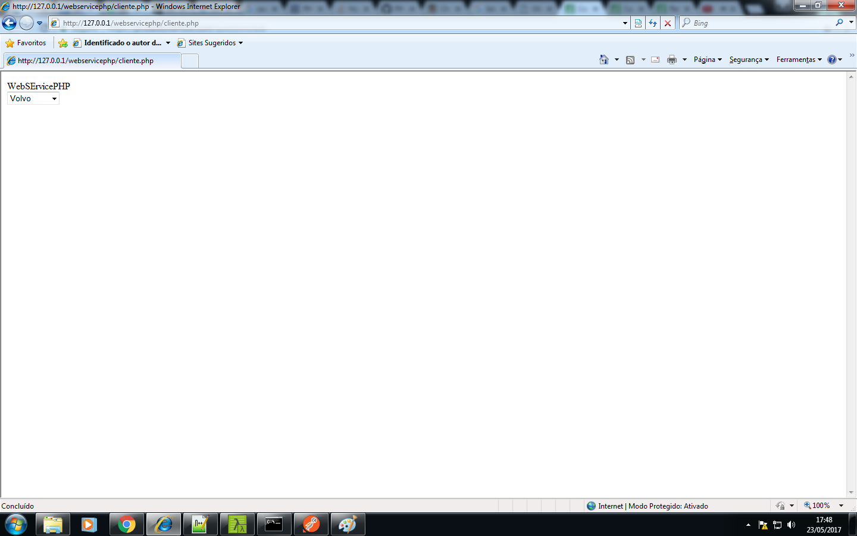Viewport: 857px width, 536px height.
Task: Open the recent pages dropdown arrow
Action: tap(40, 23)
